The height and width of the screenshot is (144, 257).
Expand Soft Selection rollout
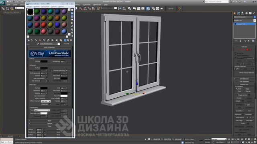[244, 79]
